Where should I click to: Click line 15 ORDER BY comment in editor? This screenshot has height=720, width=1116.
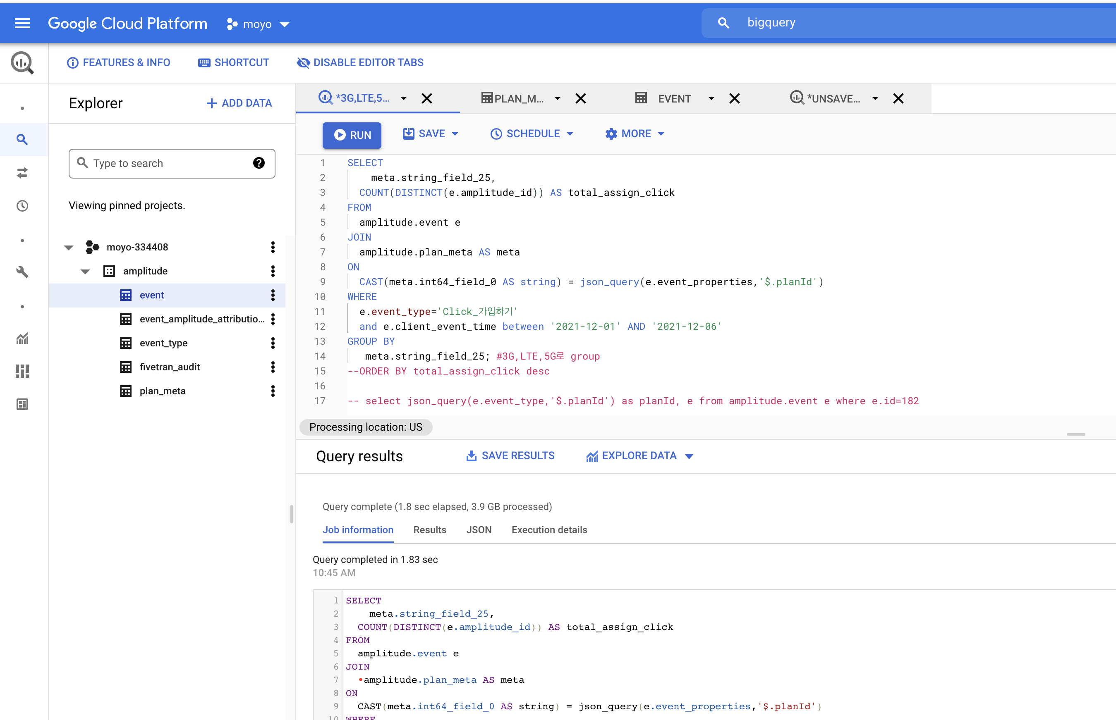pos(448,371)
